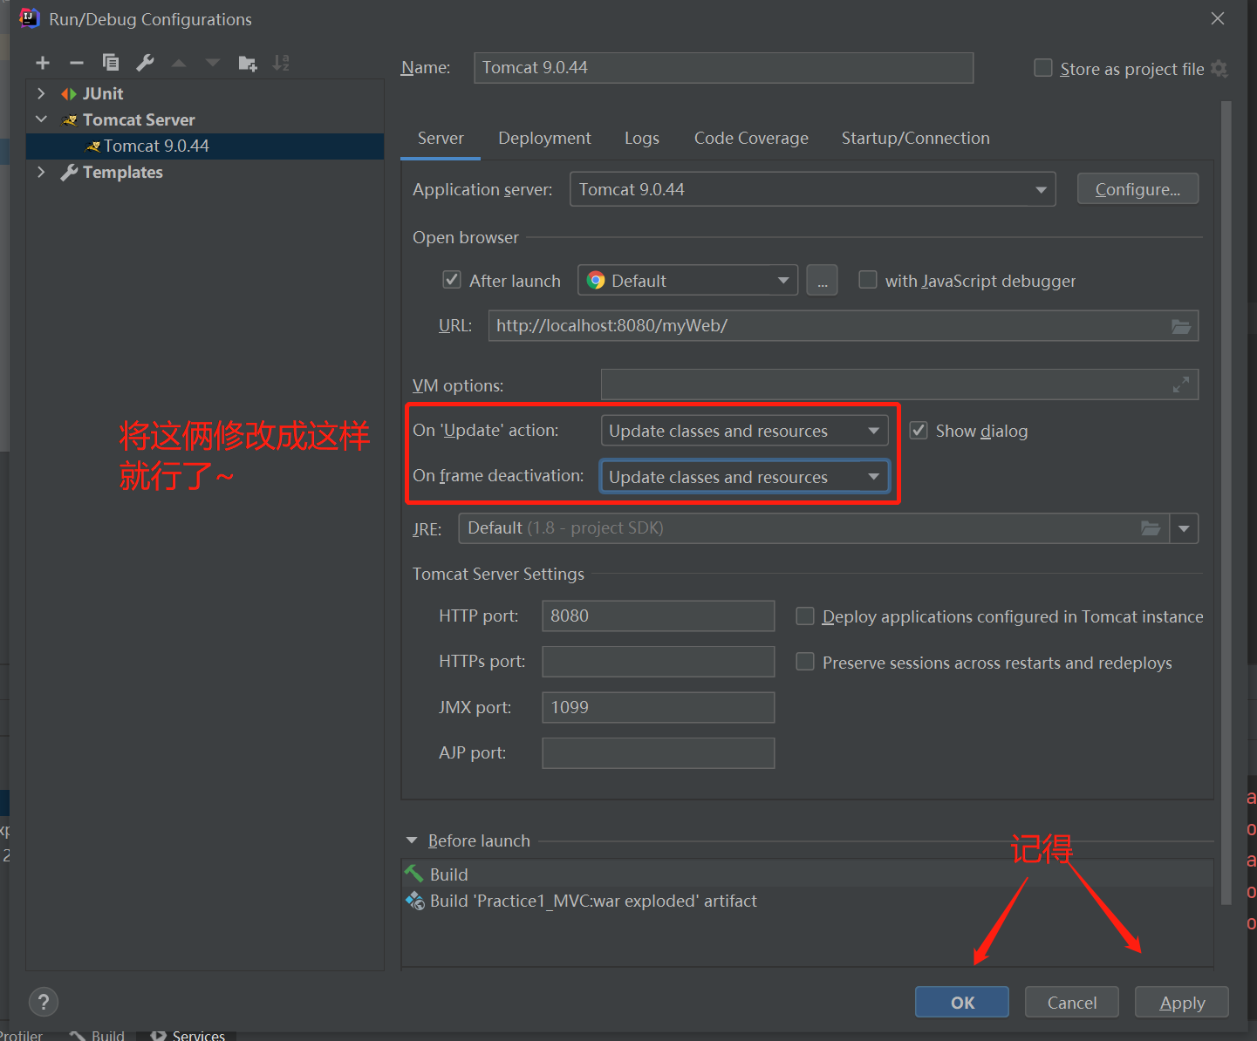This screenshot has width=1257, height=1041.
Task: Collapse Before launch section
Action: [x=412, y=840]
